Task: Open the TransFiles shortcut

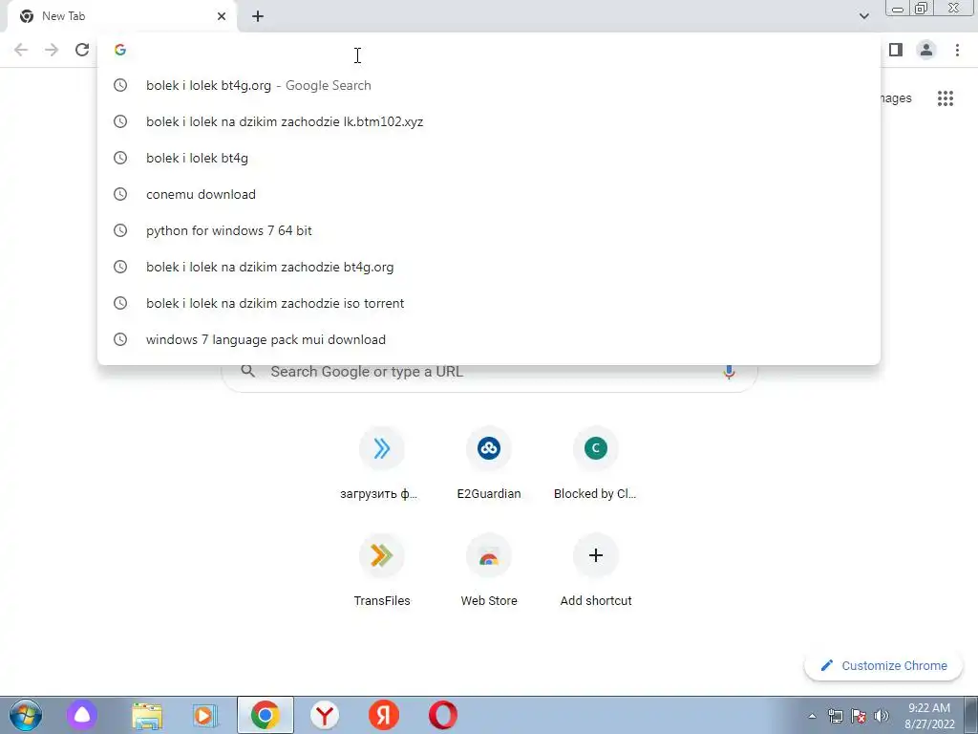Action: point(381,572)
